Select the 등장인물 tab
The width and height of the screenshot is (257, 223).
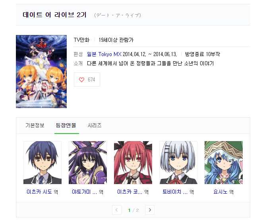[66, 125]
